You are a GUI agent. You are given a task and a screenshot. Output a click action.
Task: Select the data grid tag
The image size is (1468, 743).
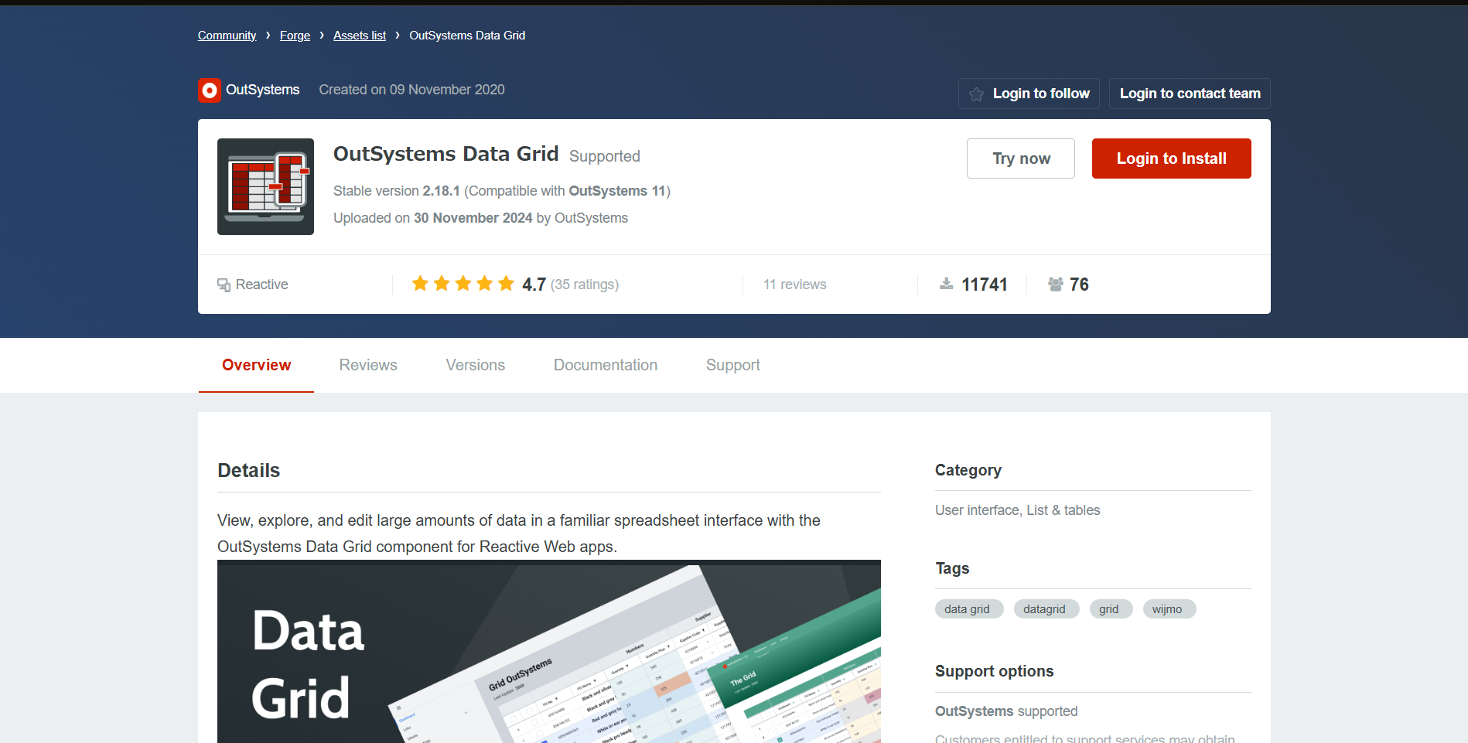pos(968,608)
